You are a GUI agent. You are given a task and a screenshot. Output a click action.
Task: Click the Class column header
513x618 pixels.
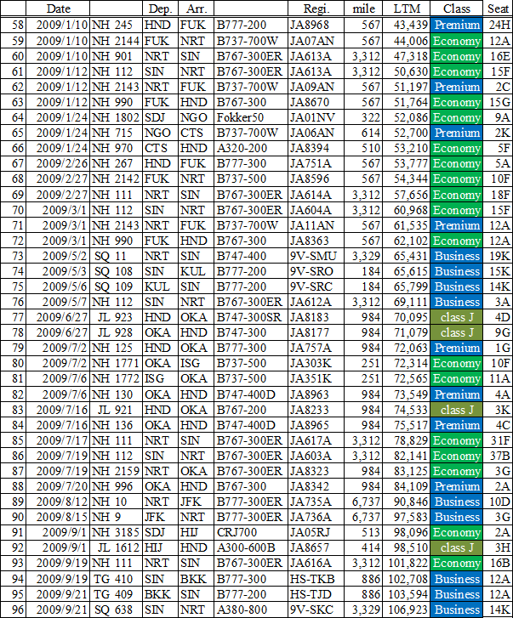(x=456, y=9)
